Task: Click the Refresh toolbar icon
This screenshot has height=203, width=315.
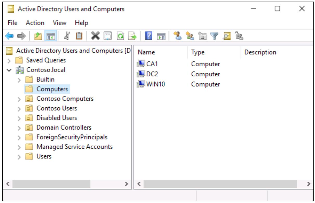Action: (x=121, y=36)
